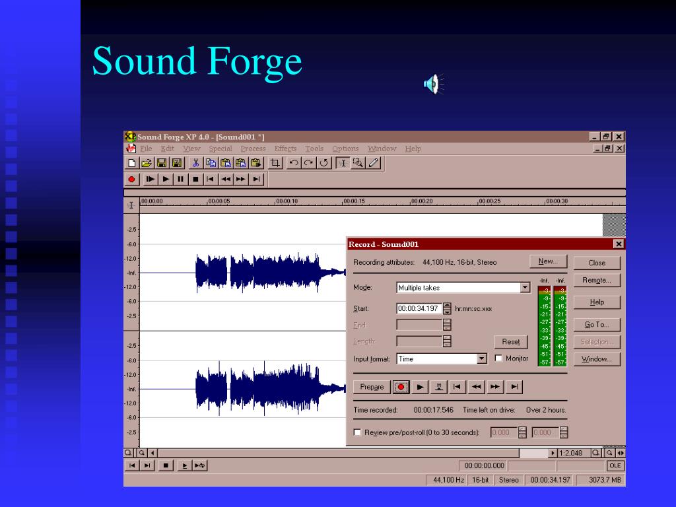Click the left channel record level meter

tap(544, 326)
